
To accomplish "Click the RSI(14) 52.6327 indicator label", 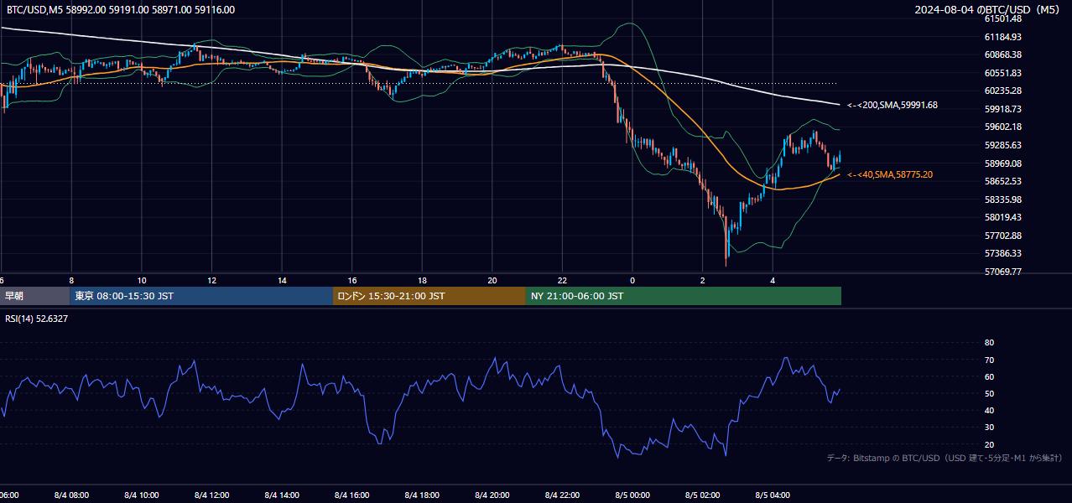I will [x=38, y=319].
